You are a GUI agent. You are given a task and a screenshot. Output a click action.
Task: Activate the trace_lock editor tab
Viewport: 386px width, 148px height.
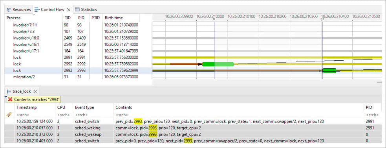[x=22, y=91]
